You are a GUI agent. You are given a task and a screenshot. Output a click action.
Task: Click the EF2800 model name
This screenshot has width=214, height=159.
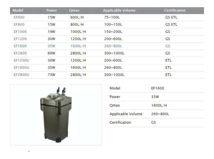click(x=20, y=53)
